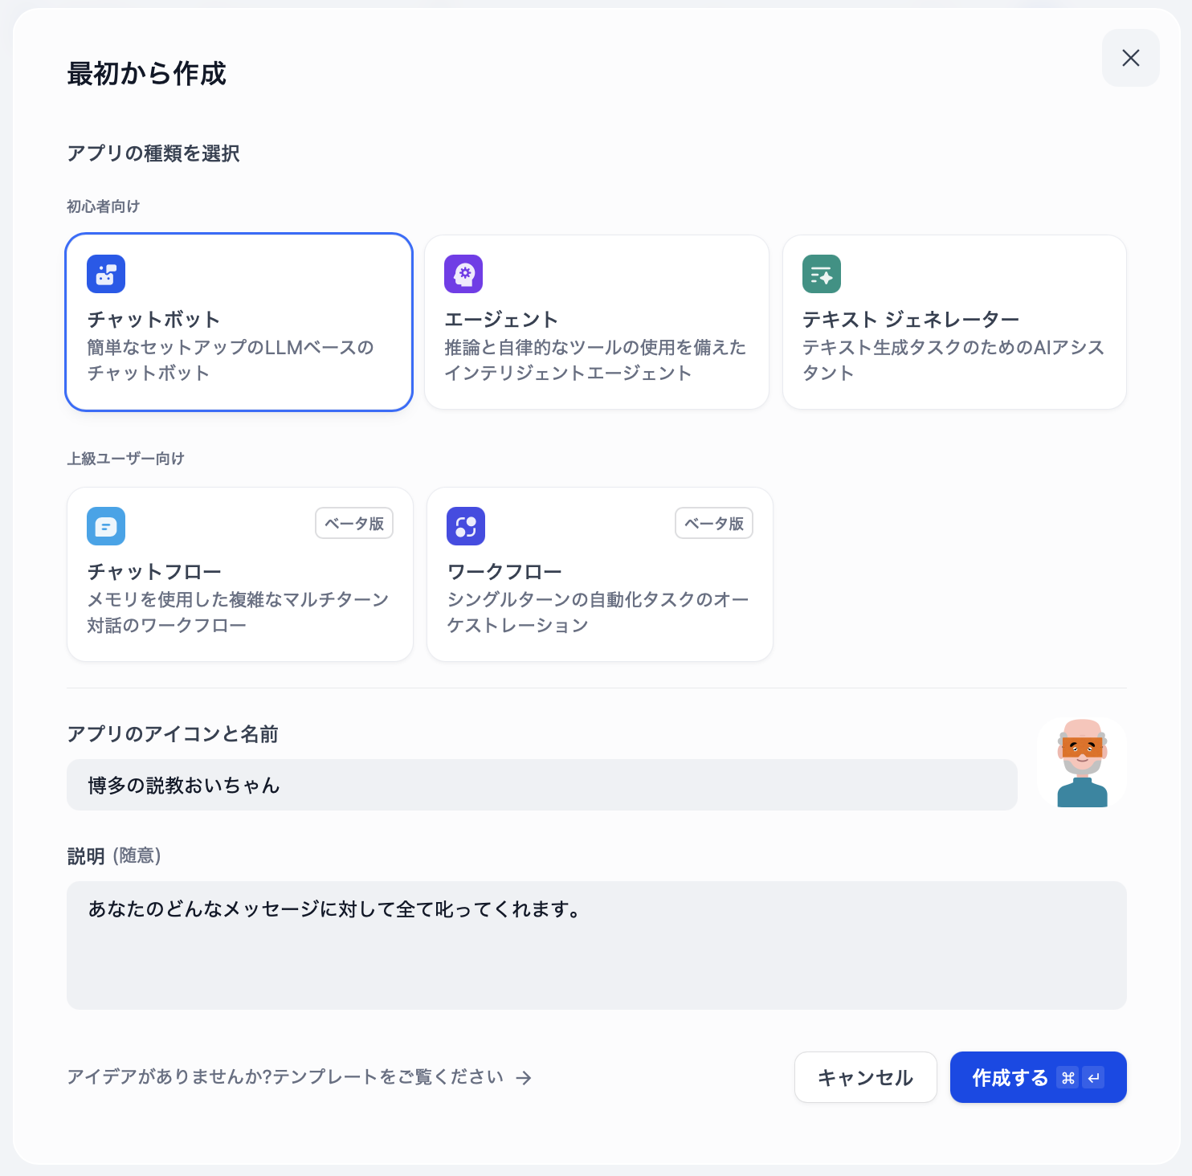1192x1176 pixels.
Task: Click the ベータ版 badge on ワークフロー
Action: [x=714, y=523]
